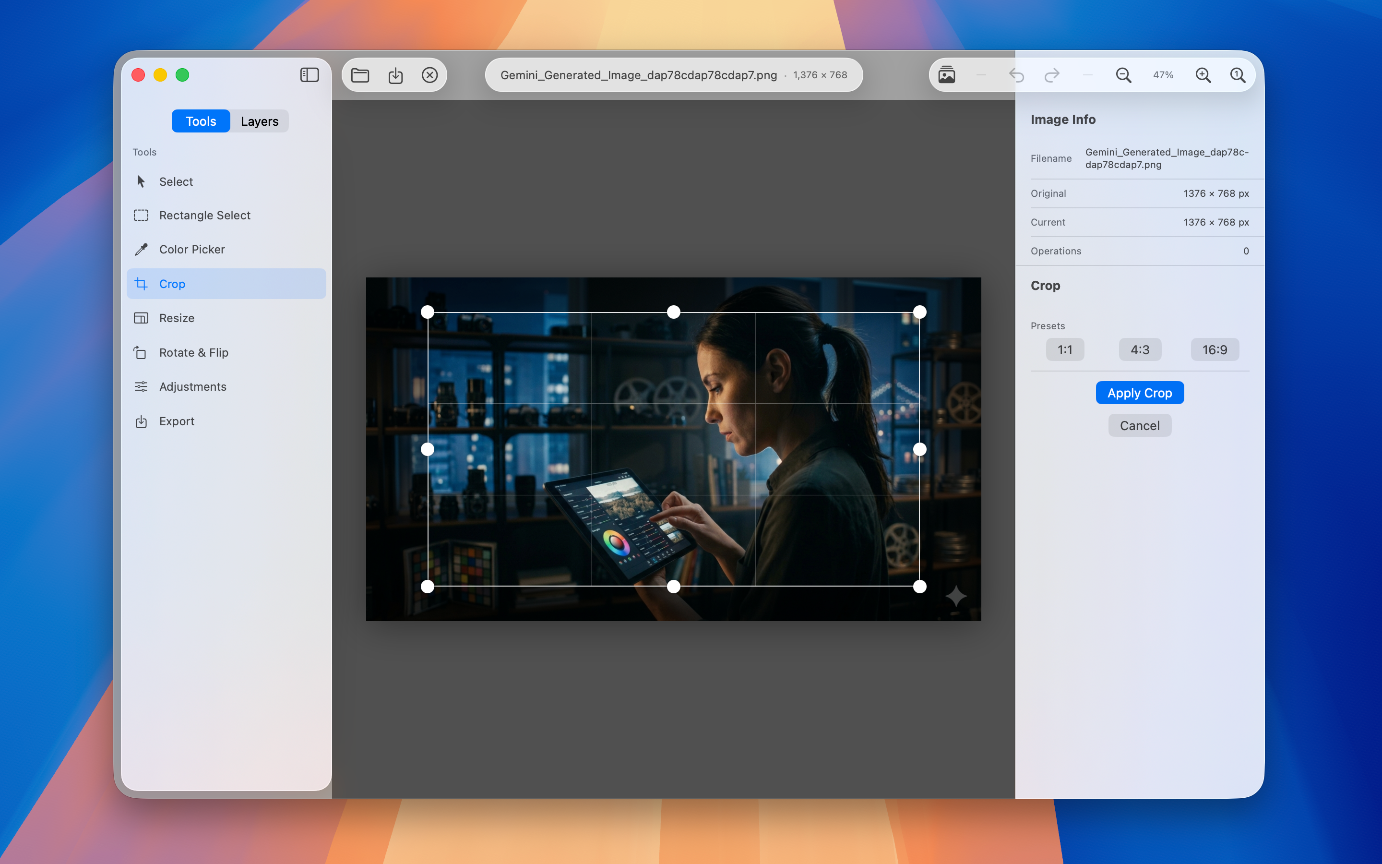This screenshot has height=864, width=1382.
Task: Open the Resize tool
Action: click(x=226, y=318)
